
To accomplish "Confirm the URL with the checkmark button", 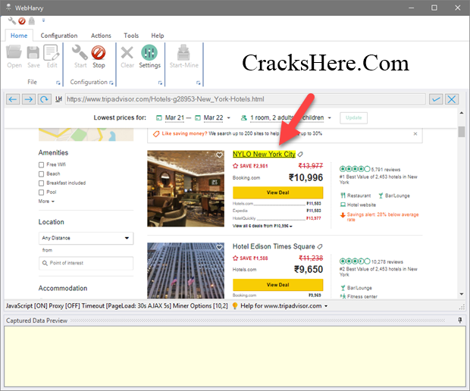I will click(436, 99).
